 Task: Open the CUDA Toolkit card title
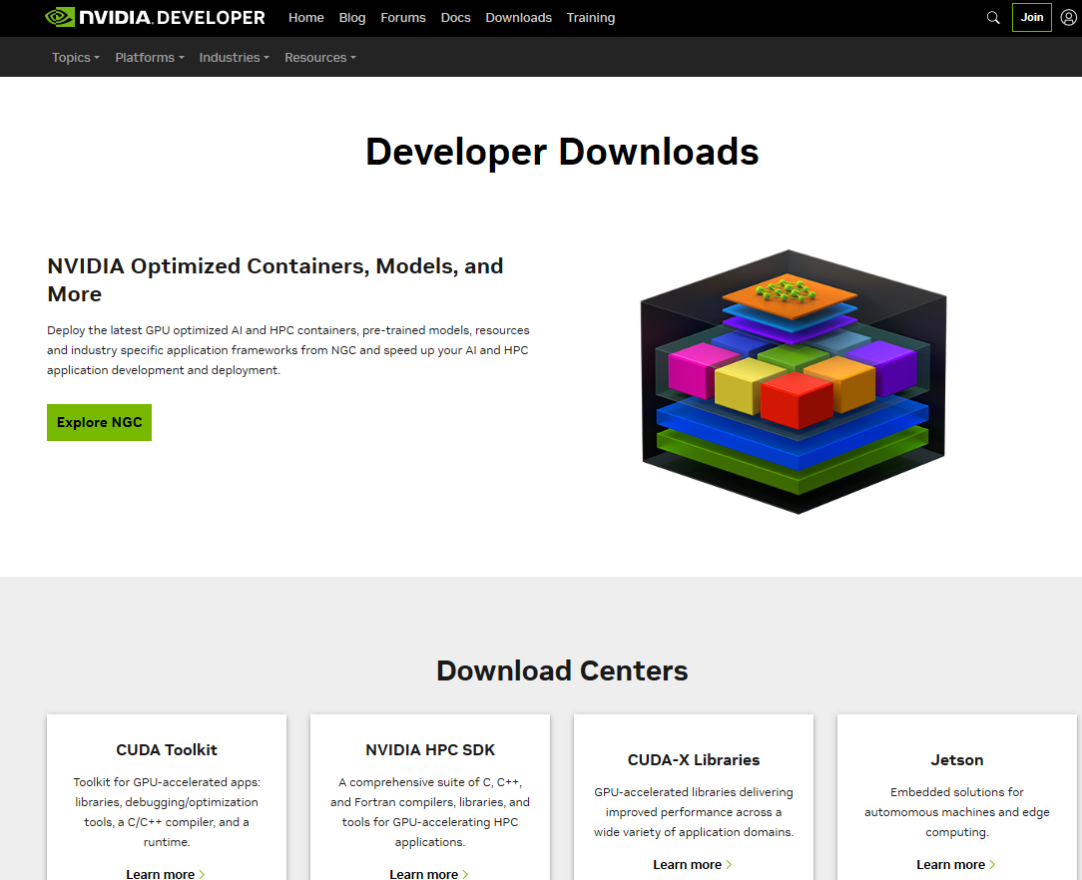tap(167, 750)
